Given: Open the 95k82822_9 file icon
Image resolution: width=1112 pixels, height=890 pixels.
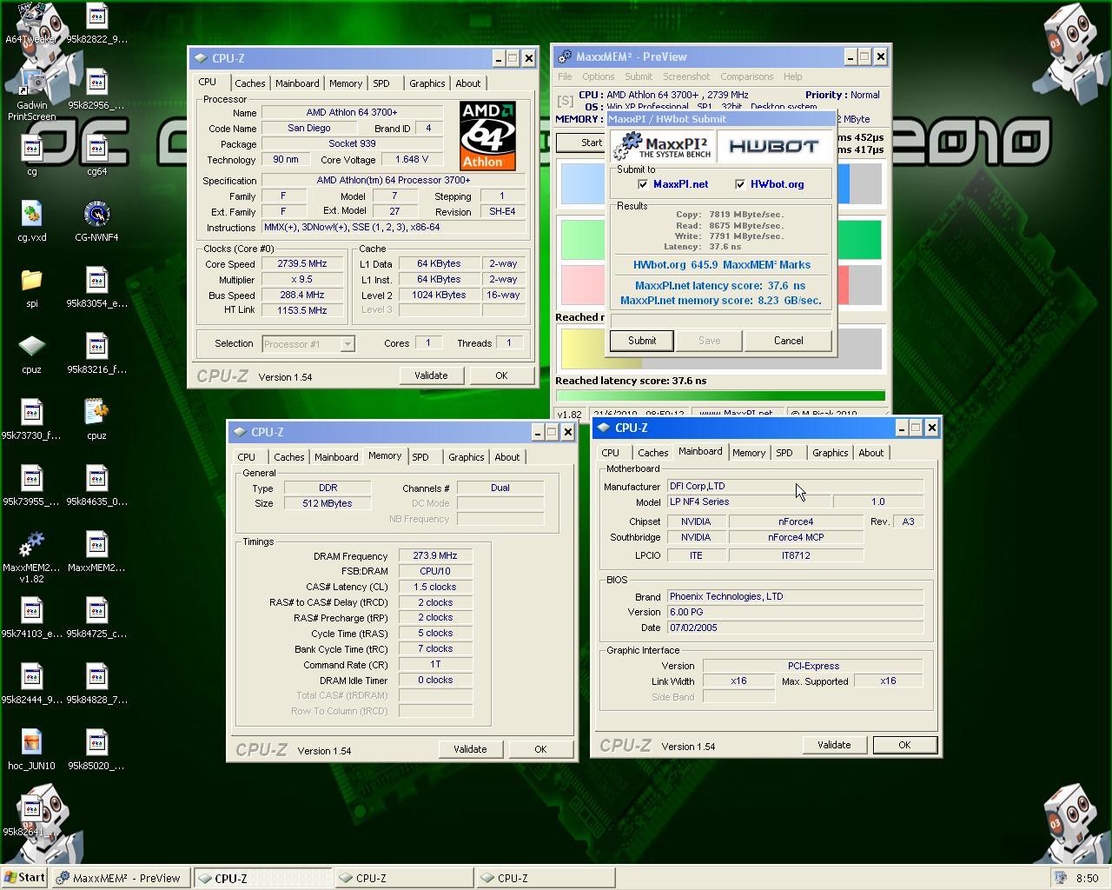Looking at the screenshot, I should (96, 23).
